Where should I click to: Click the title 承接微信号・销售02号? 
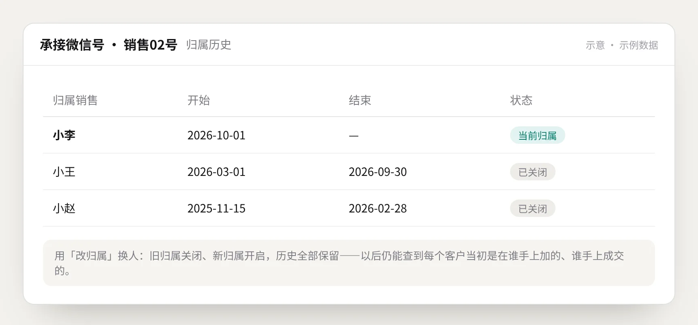pos(108,45)
